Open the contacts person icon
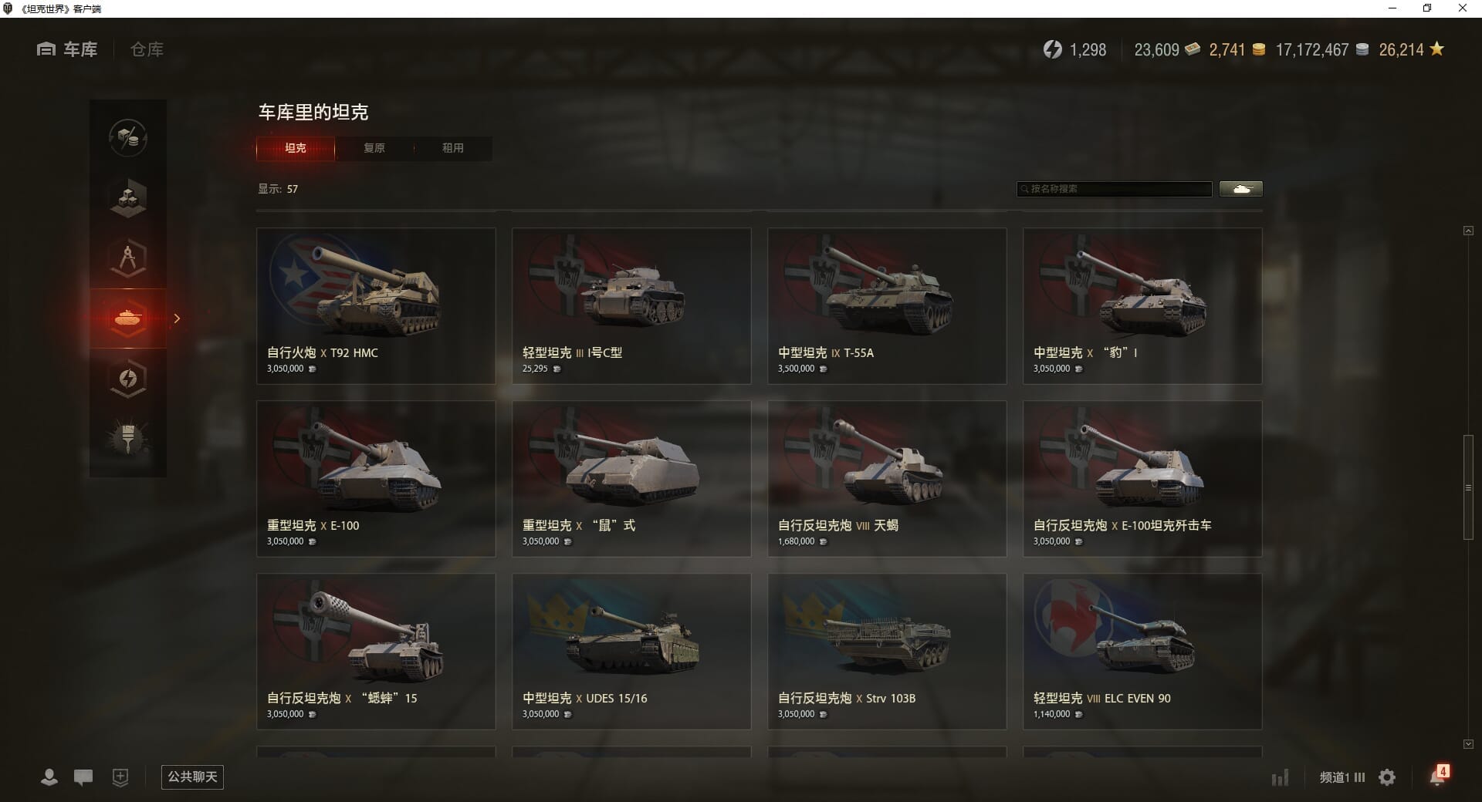Viewport: 1482px width, 802px height. [x=49, y=777]
